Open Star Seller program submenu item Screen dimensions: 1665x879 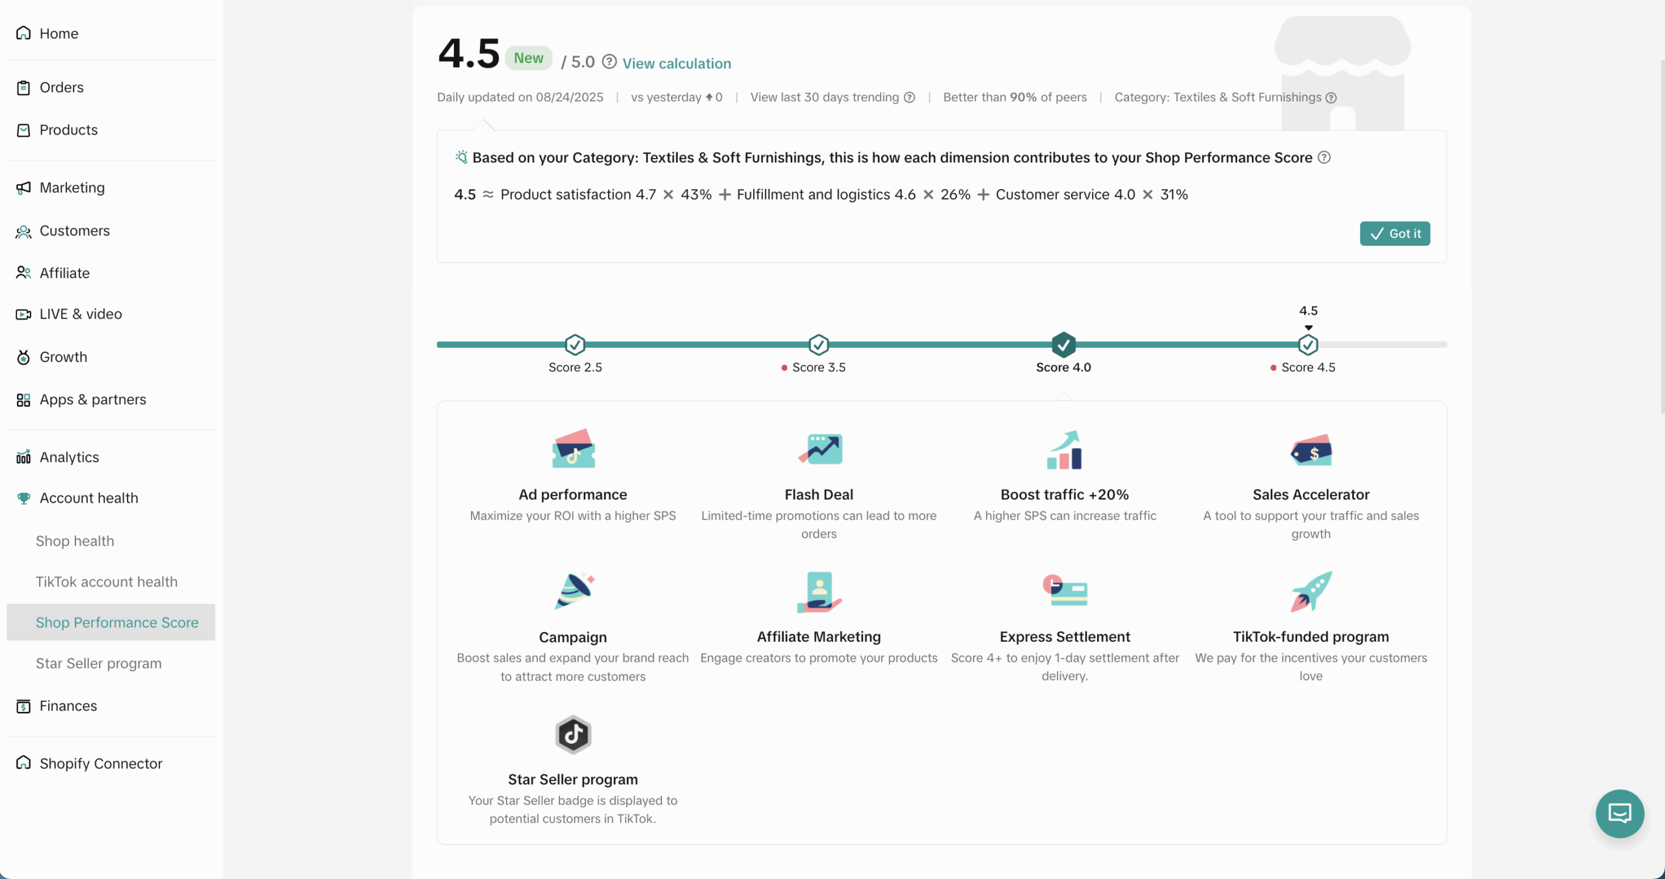(x=99, y=663)
